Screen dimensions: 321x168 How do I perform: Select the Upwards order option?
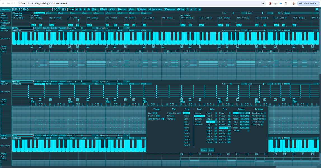click(198, 119)
